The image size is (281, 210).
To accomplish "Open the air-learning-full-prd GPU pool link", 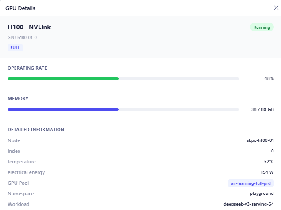I will pos(251,183).
